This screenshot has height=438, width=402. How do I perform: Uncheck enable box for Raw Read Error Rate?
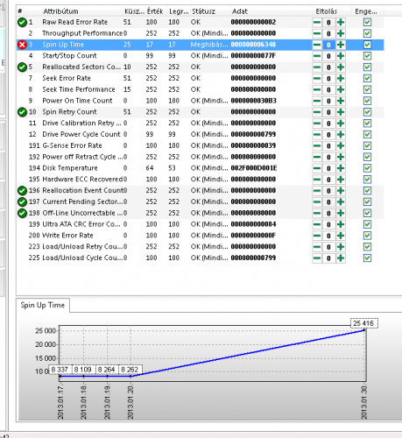[x=367, y=22]
